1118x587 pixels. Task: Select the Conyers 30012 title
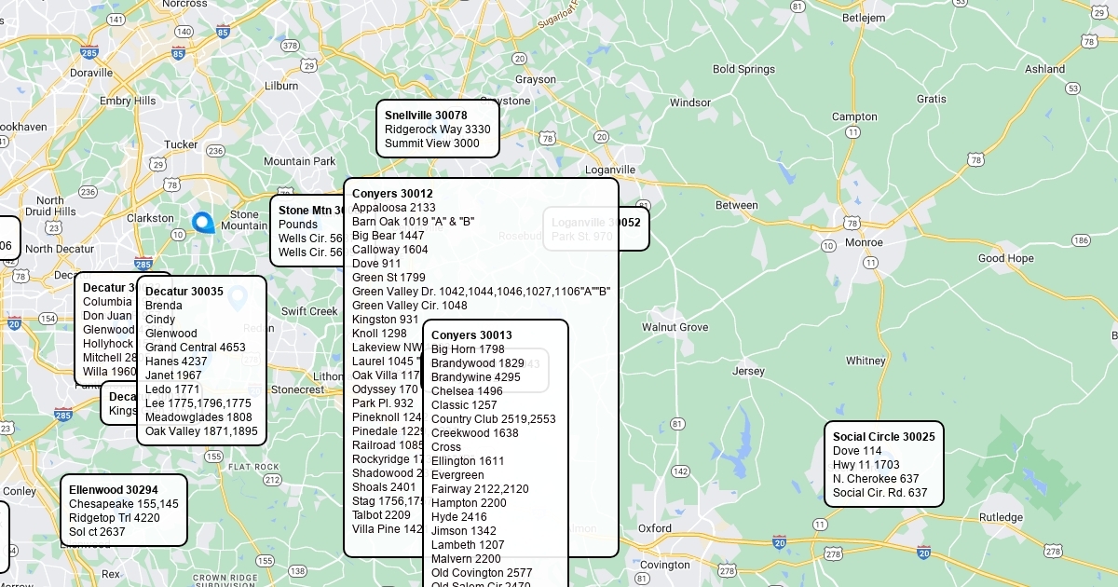tap(392, 194)
